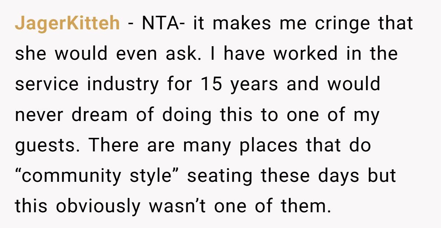Click the final word "them."
Screen dimensions: 441x228
coord(304,207)
